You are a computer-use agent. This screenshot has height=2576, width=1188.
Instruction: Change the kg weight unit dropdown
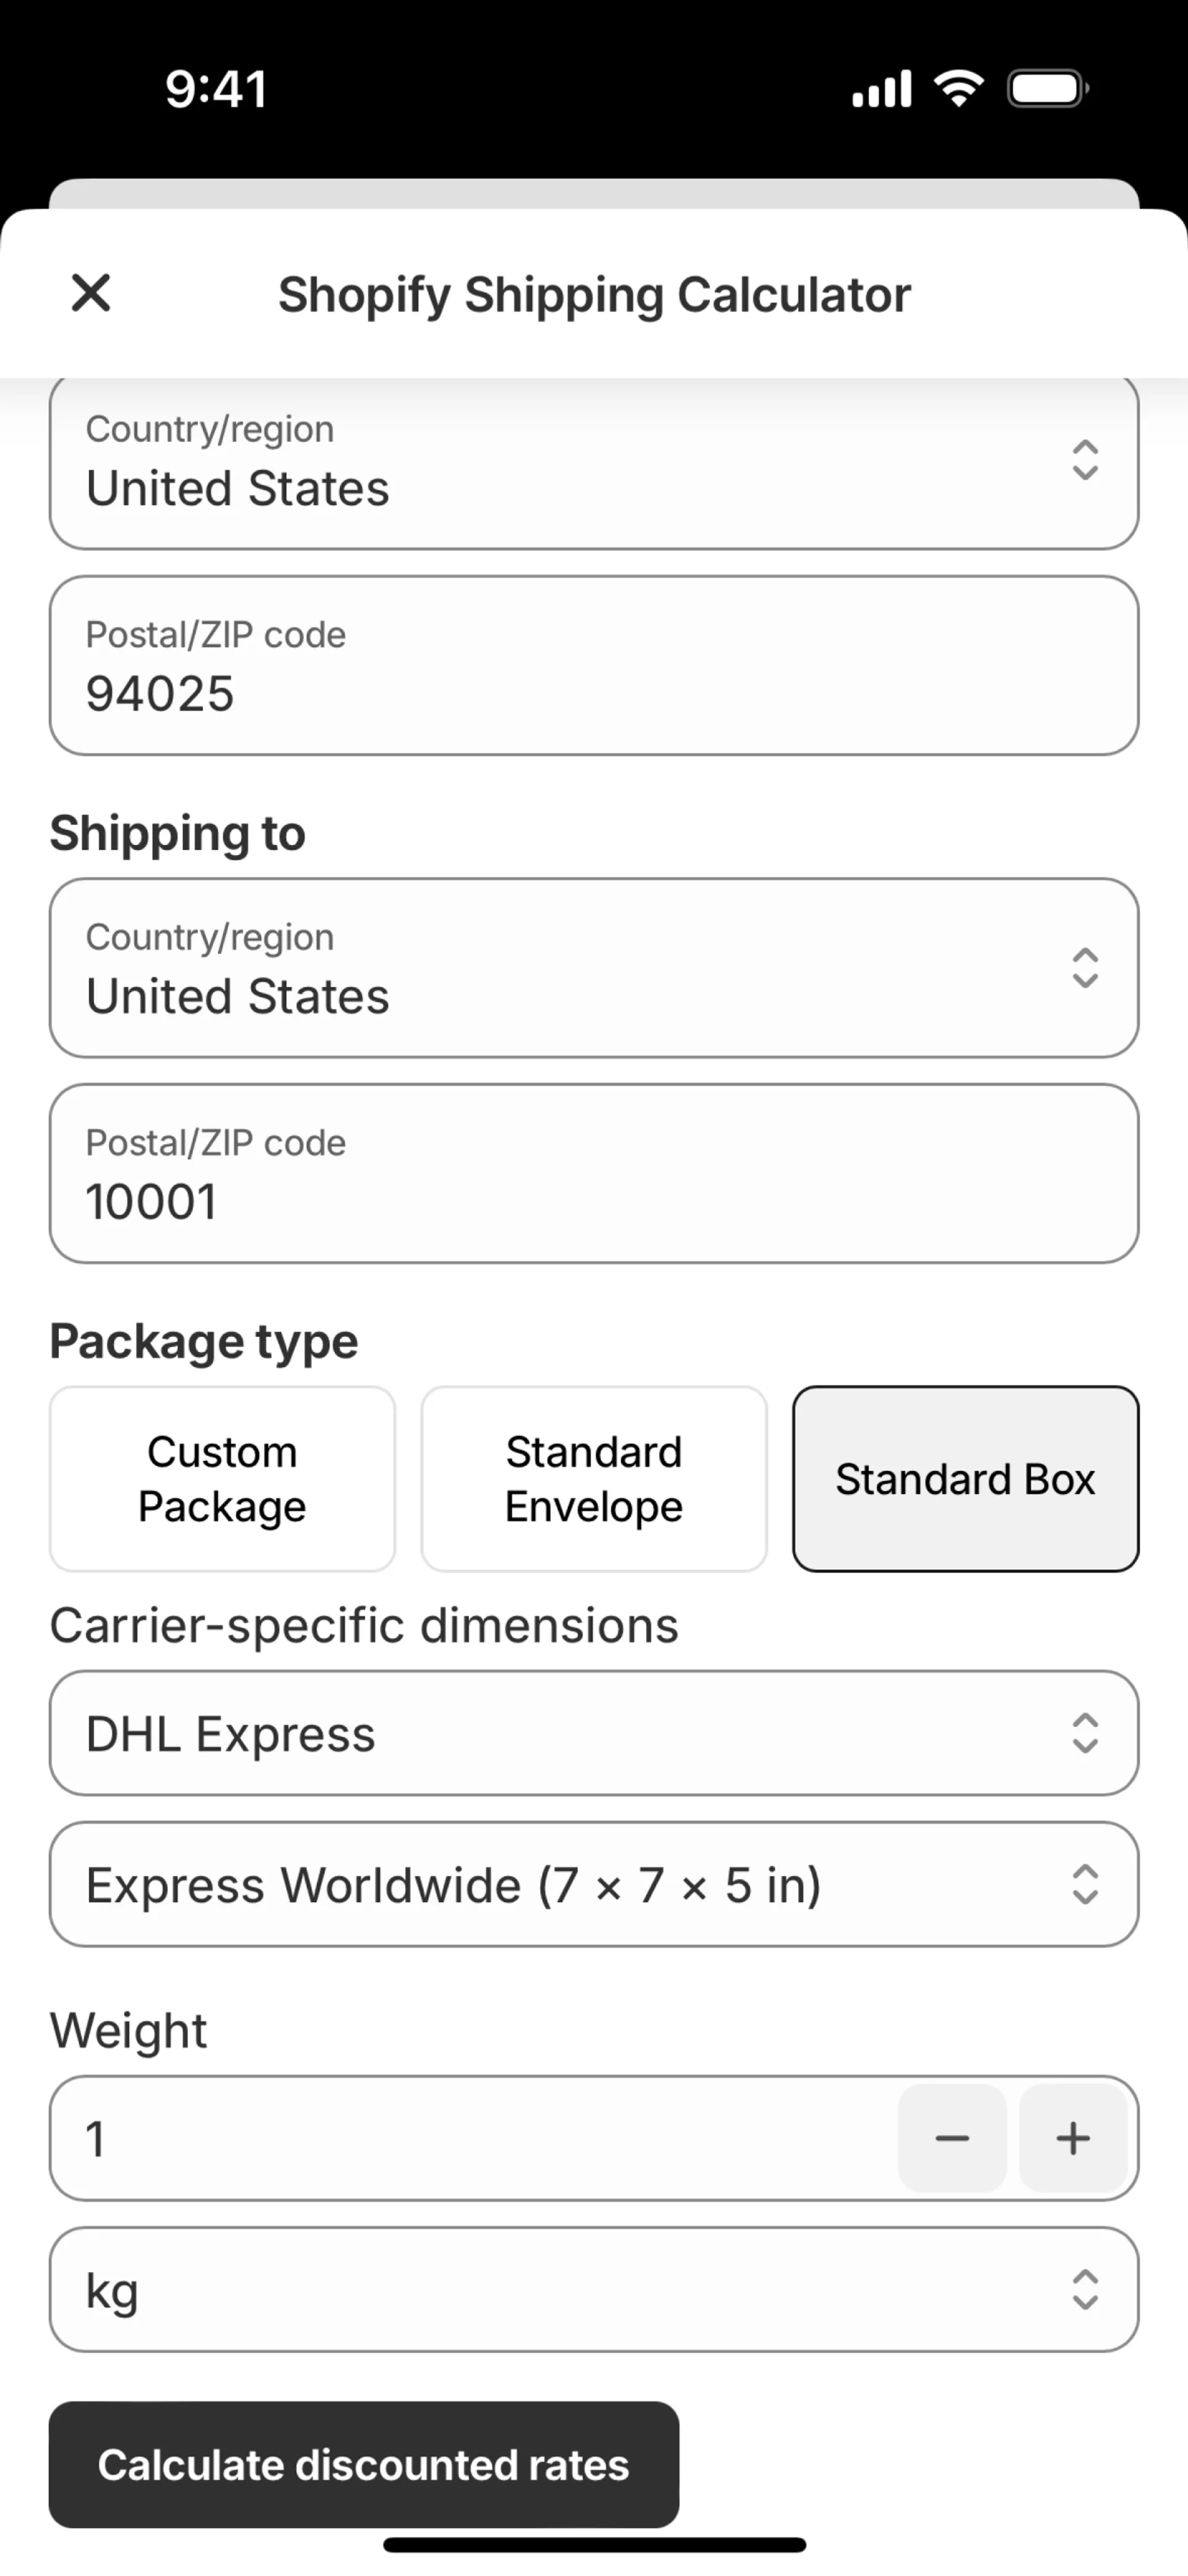pos(594,2289)
